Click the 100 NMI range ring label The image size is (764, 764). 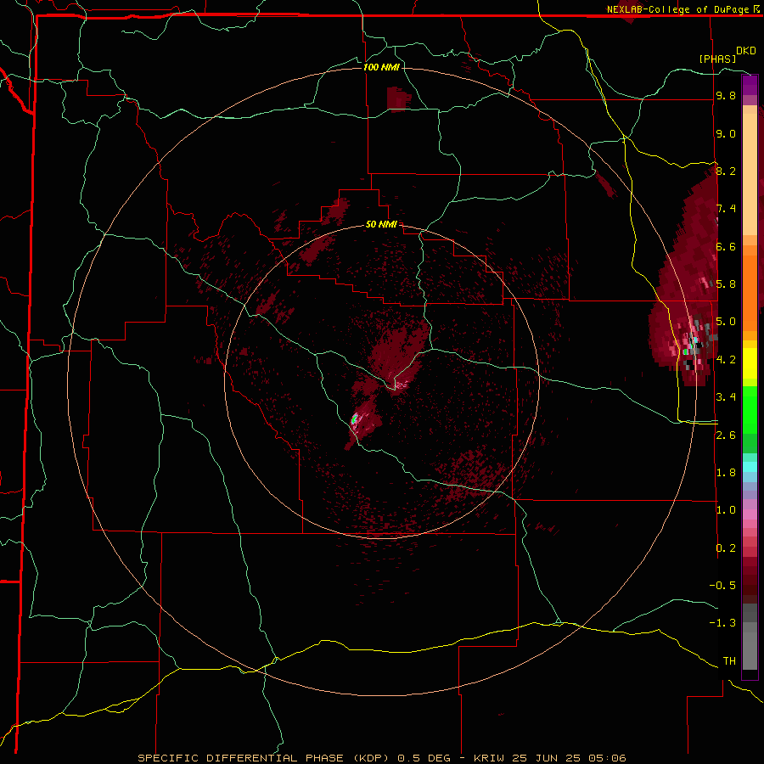click(381, 67)
